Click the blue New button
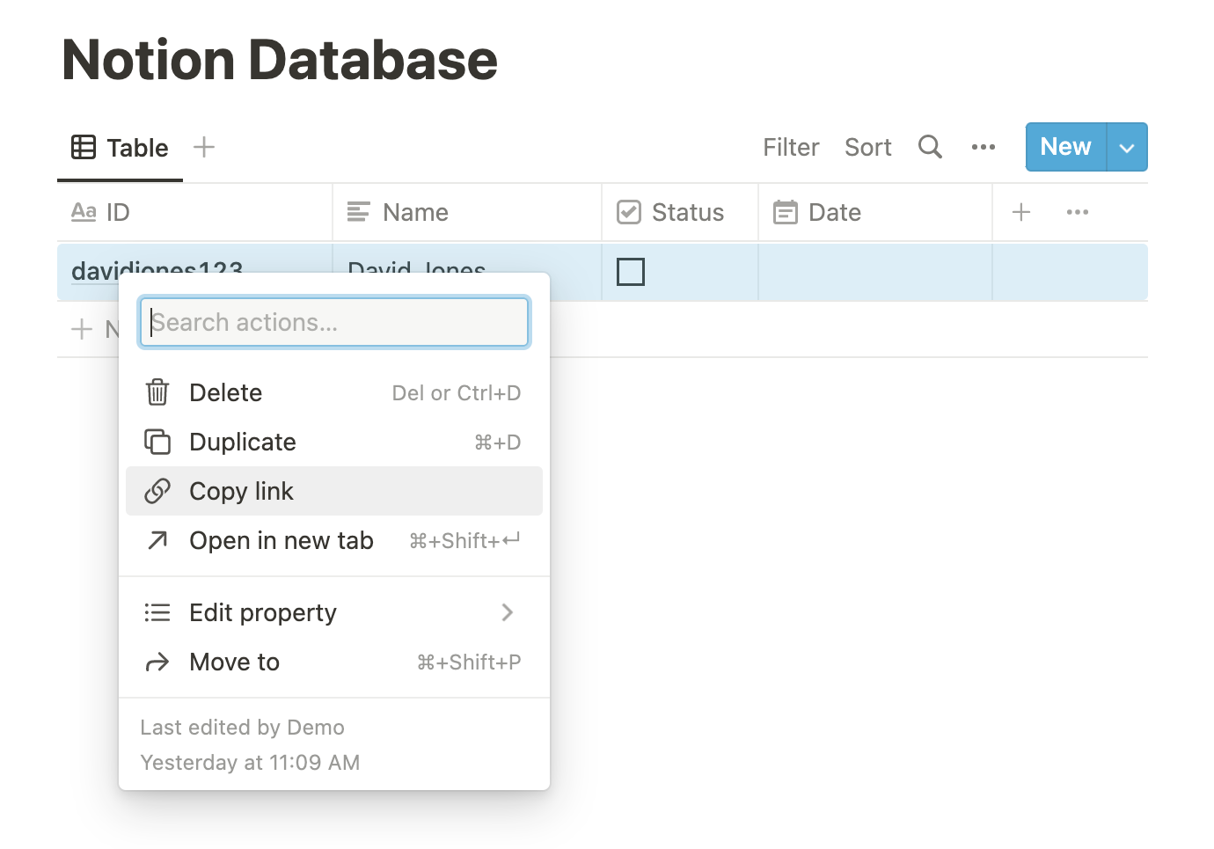Image resolution: width=1214 pixels, height=849 pixels. tap(1066, 147)
